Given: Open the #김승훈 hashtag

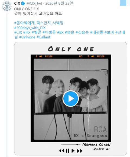Looking at the screenshot, I should (x=82, y=32).
